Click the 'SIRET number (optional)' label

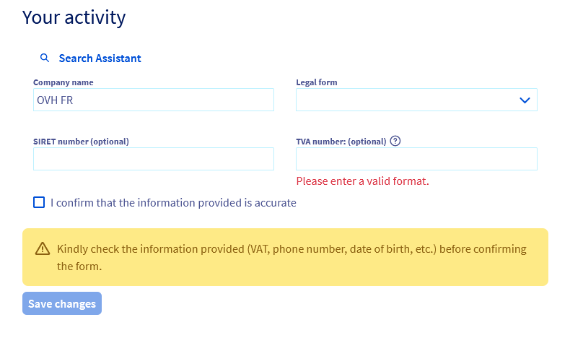[x=81, y=142]
